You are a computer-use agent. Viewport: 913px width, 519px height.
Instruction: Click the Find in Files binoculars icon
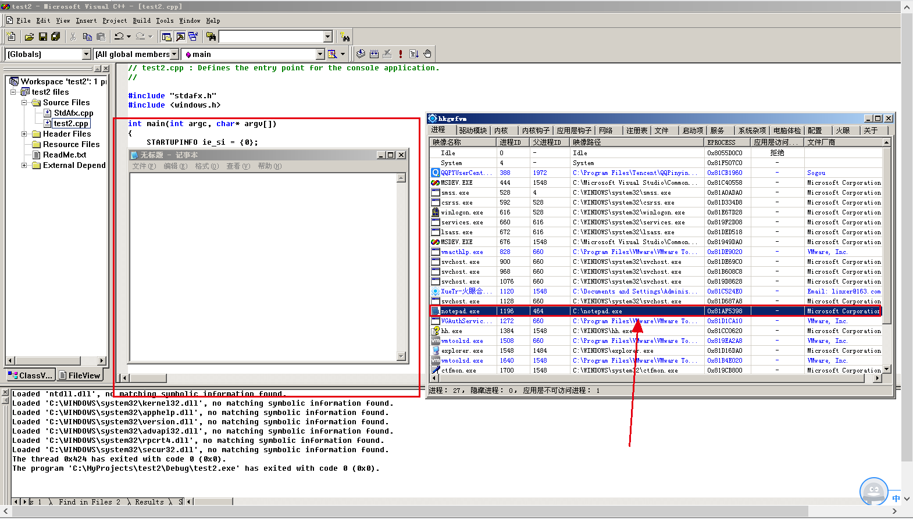pyautogui.click(x=211, y=37)
